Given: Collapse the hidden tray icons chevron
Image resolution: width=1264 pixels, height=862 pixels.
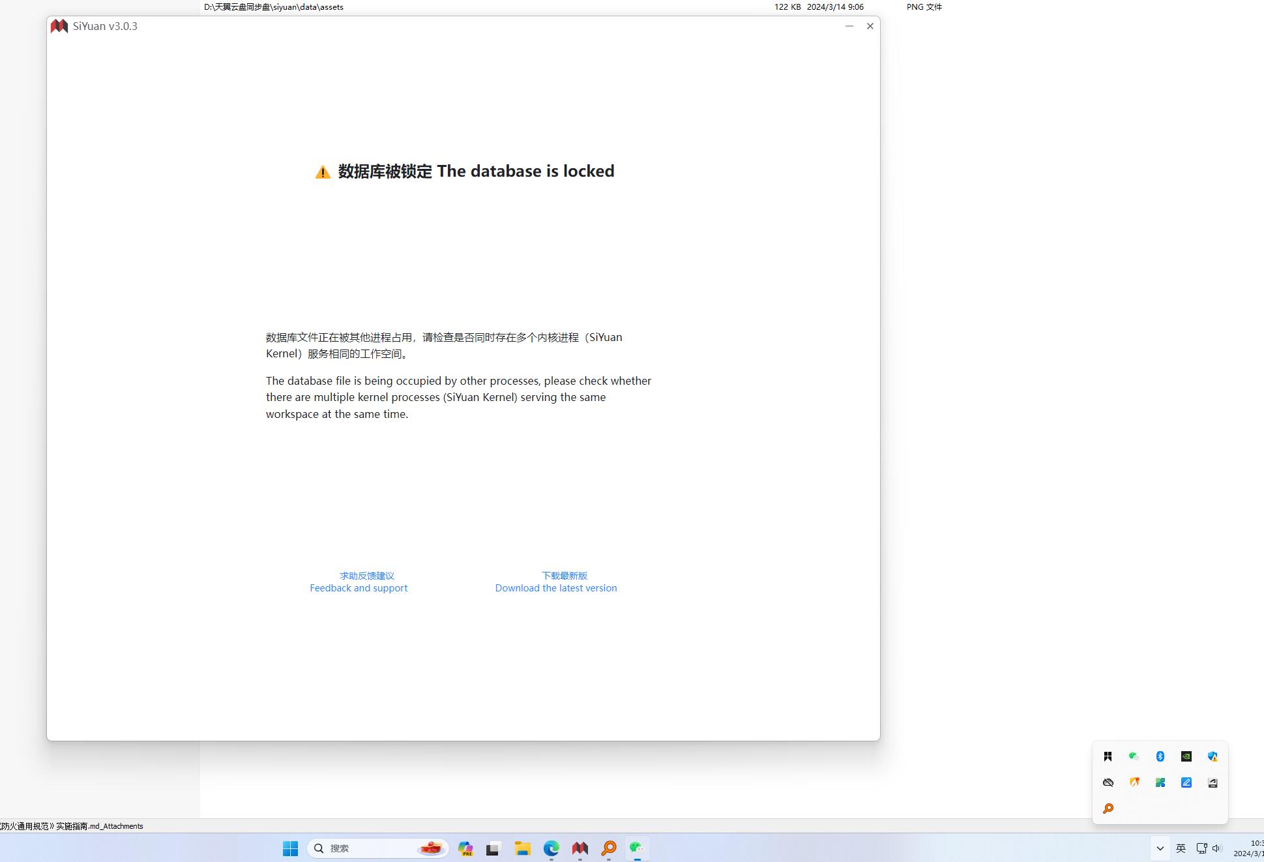Looking at the screenshot, I should coord(1160,848).
